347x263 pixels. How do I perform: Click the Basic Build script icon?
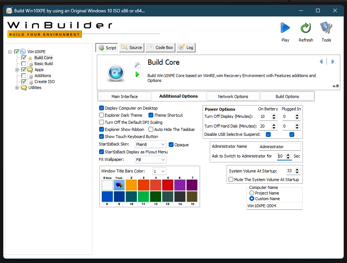(31, 64)
